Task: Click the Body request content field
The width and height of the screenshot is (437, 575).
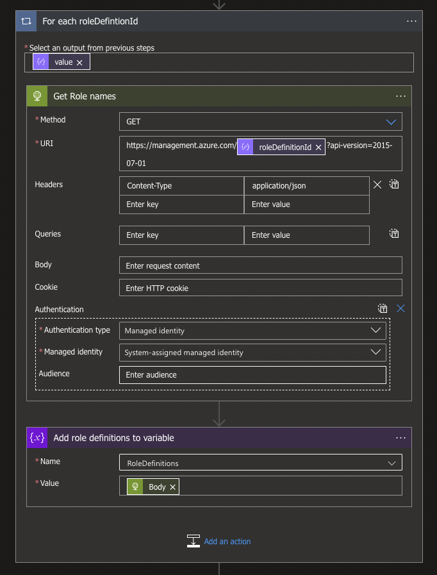Action: click(x=260, y=266)
